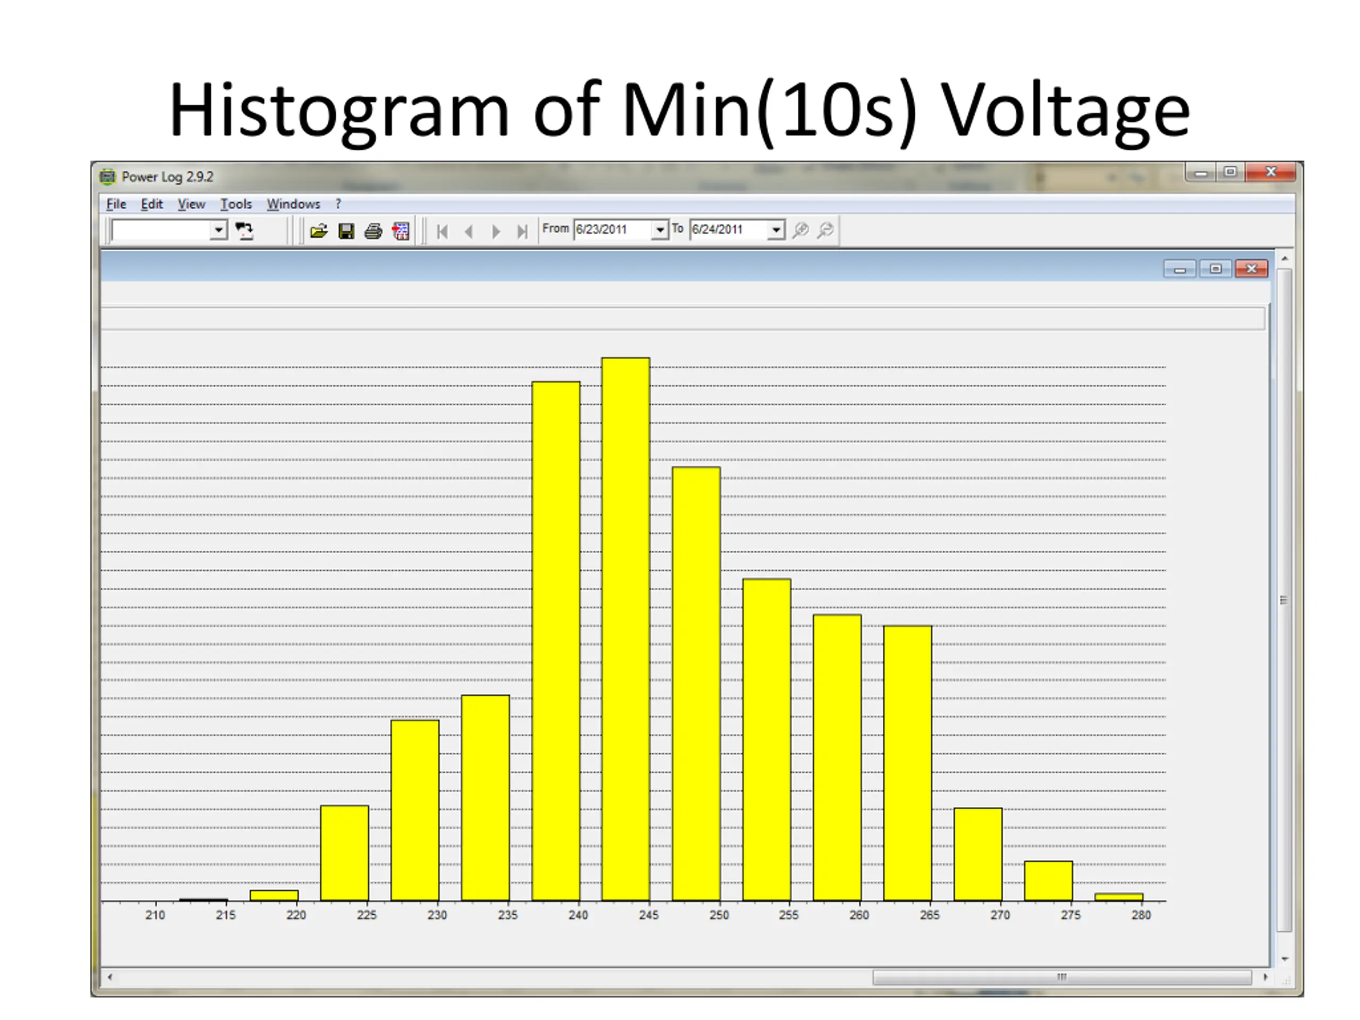Screen dimensions: 1360x1020
Task: Open the File menu
Action: (116, 204)
